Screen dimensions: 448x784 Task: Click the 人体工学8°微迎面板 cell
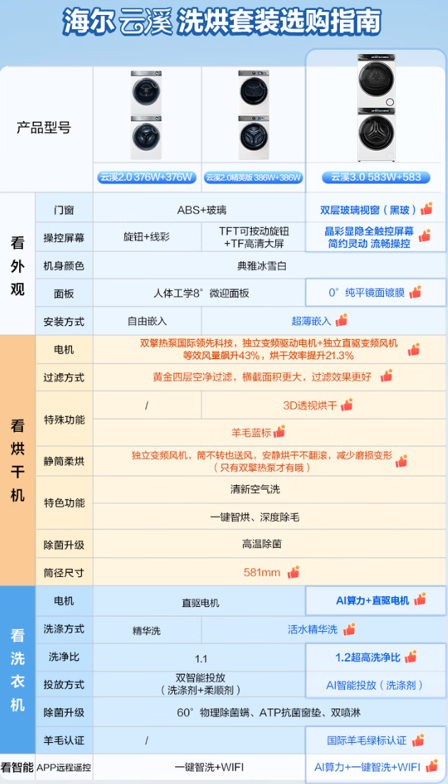pos(201,293)
